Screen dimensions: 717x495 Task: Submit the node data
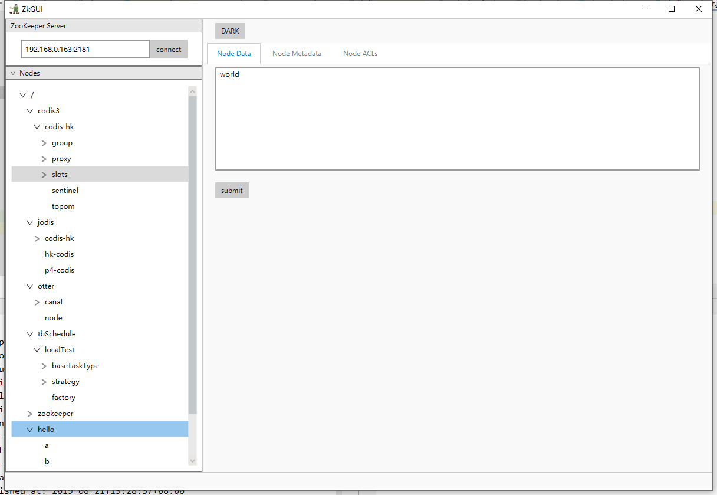[x=232, y=190]
